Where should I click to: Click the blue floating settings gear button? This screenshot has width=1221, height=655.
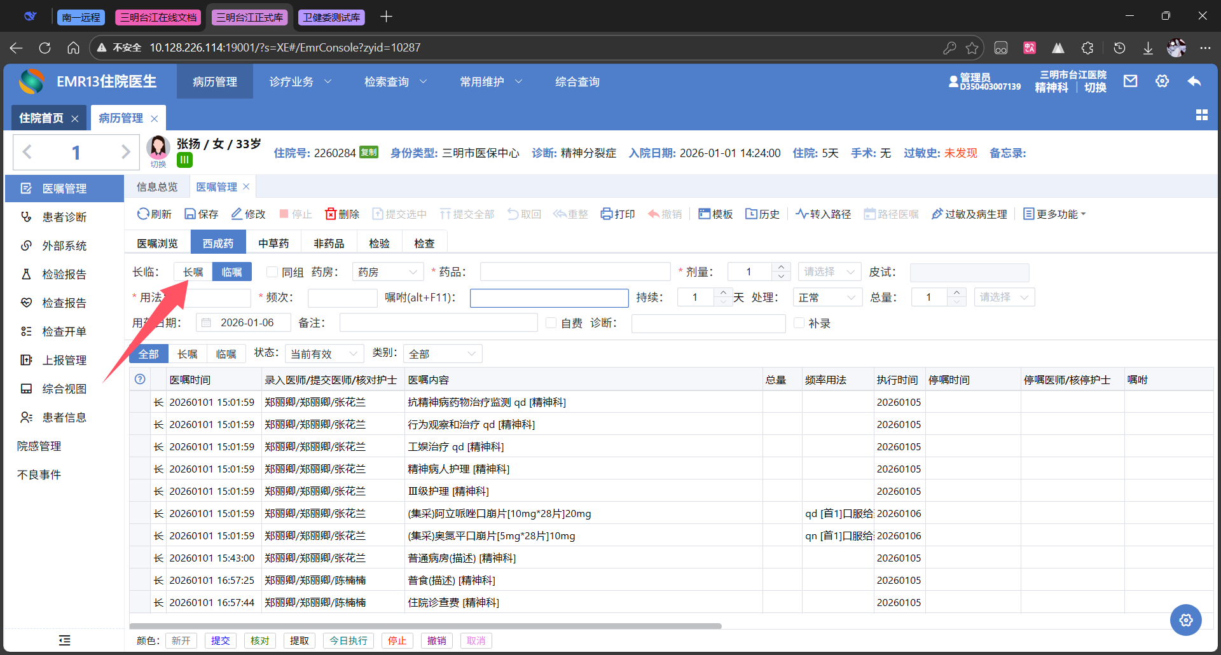tap(1185, 620)
